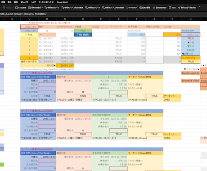Switch to the マーケットスピードII tab
This screenshot has width=207, height=171.
pyautogui.click(x=46, y=2)
